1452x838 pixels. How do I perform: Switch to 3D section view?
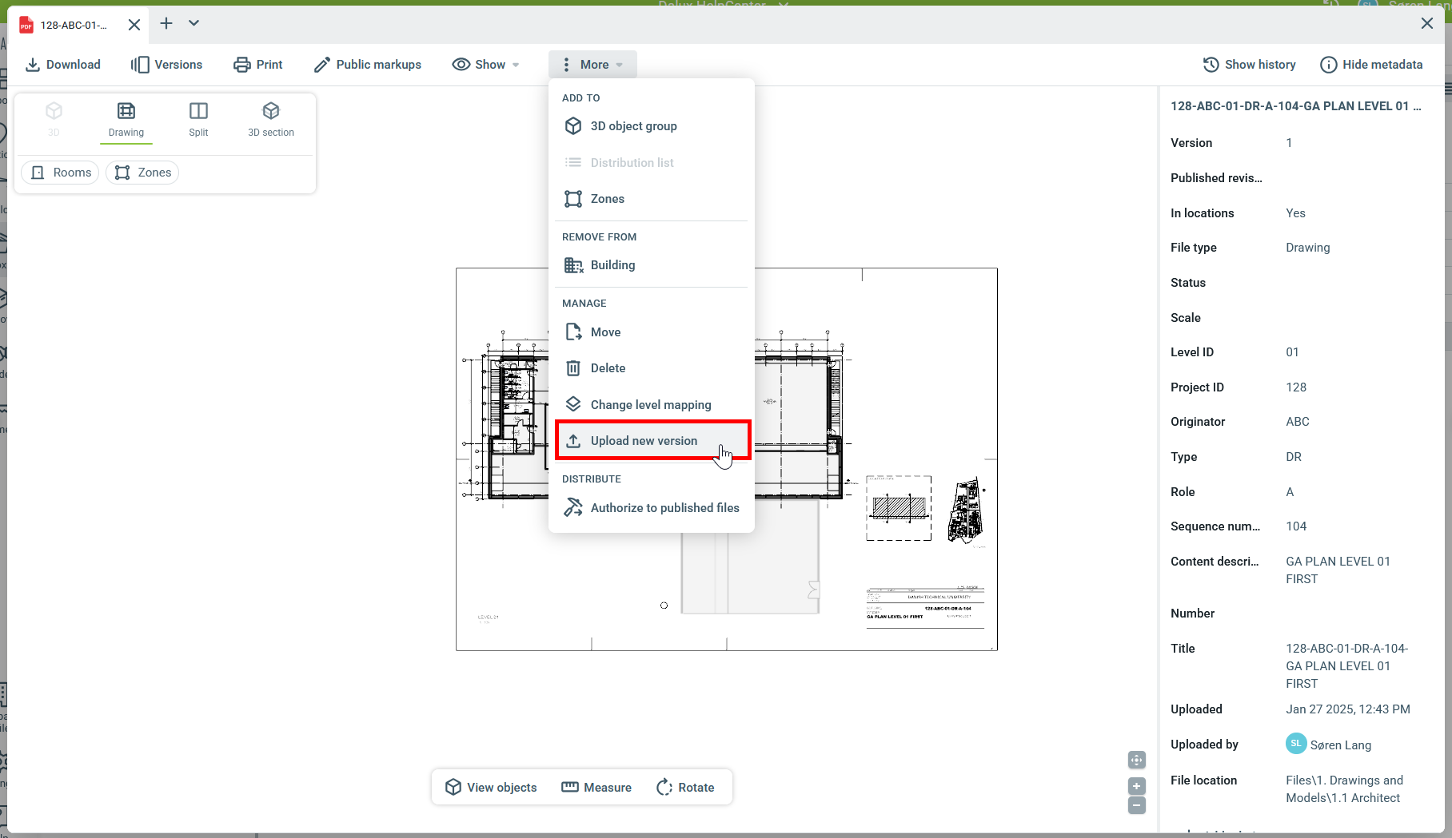pos(270,118)
